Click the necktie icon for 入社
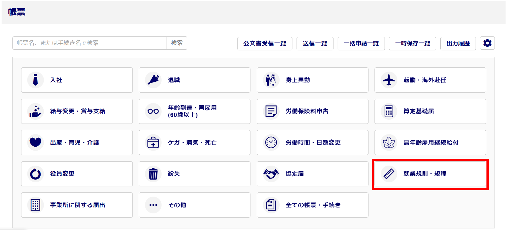 coord(35,80)
